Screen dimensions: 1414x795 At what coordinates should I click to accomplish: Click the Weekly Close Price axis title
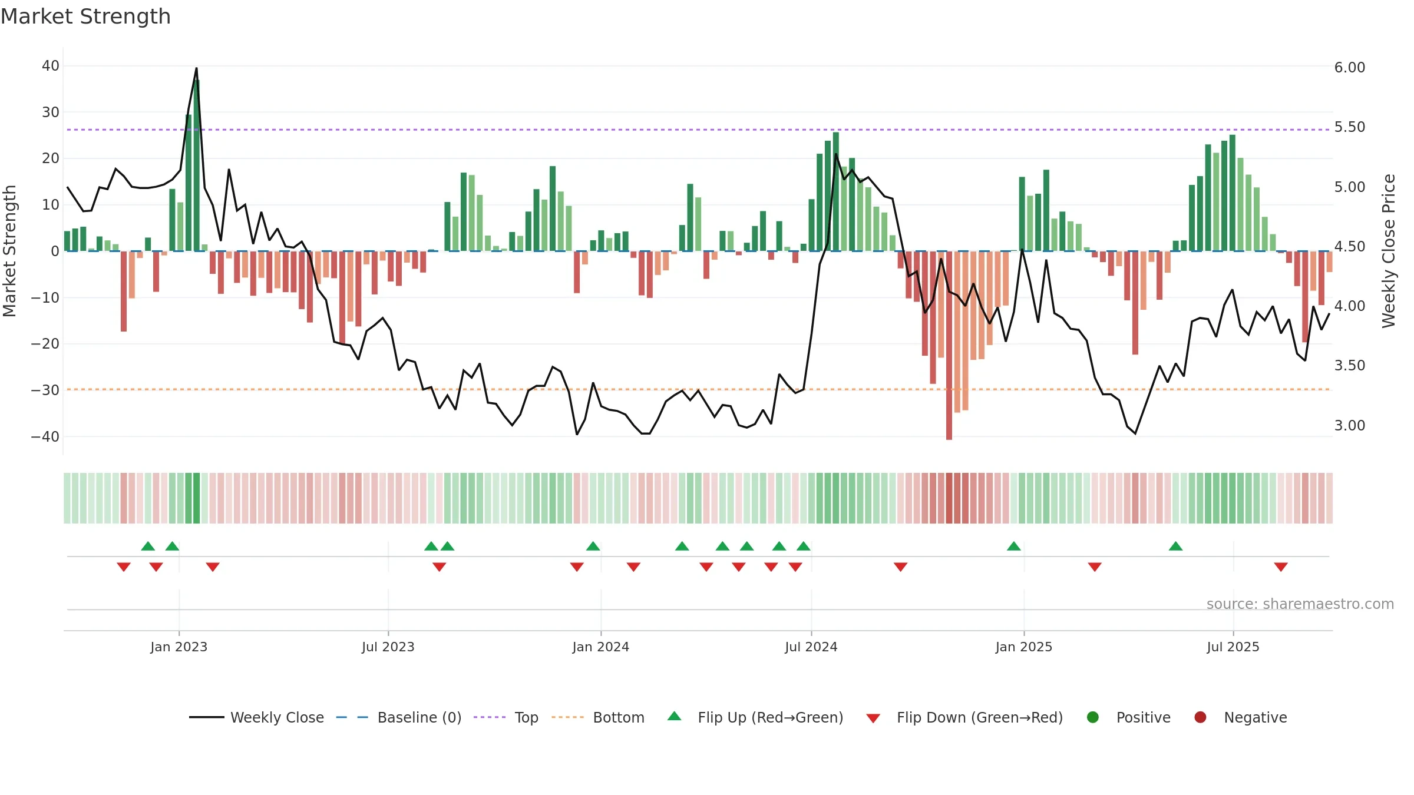[1389, 251]
